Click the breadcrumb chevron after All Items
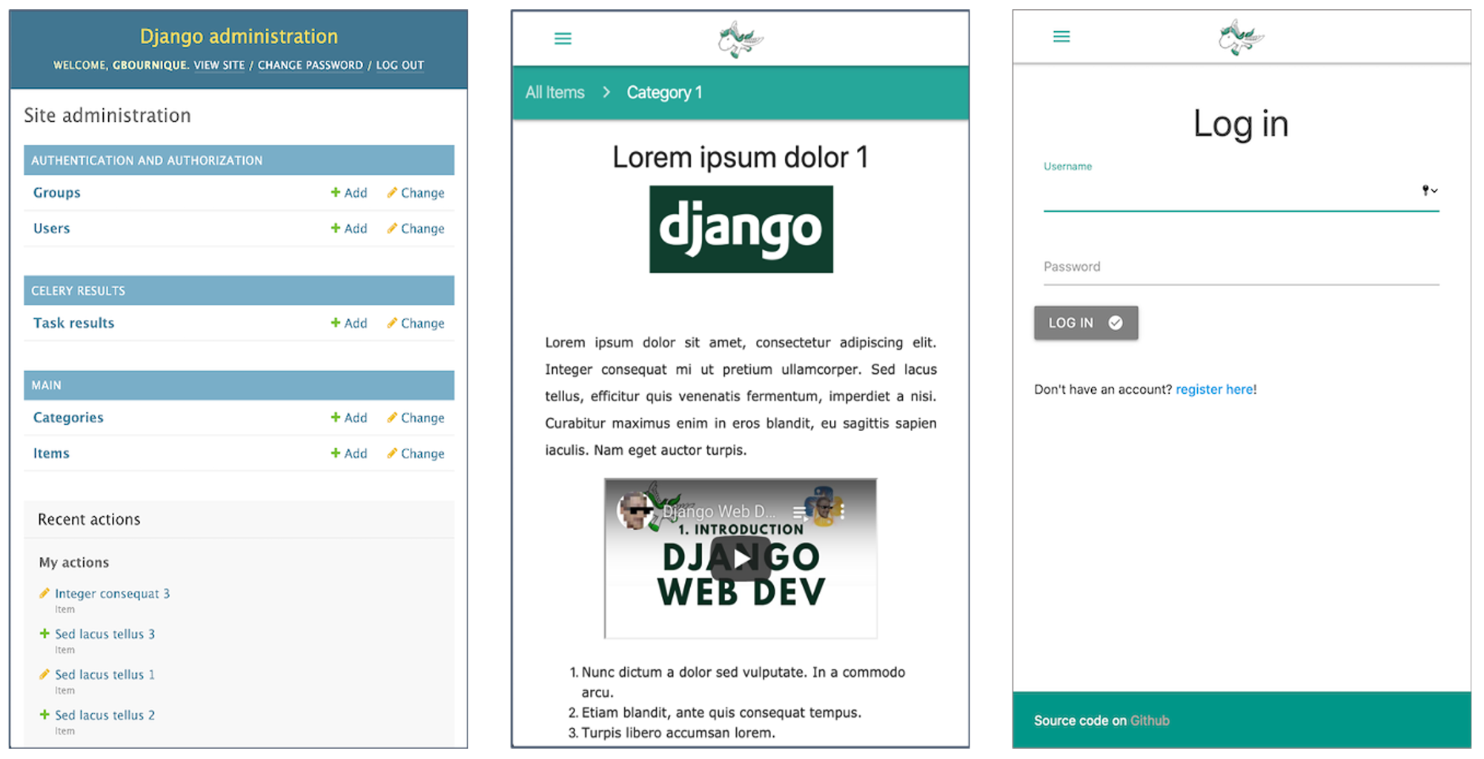 click(x=606, y=92)
